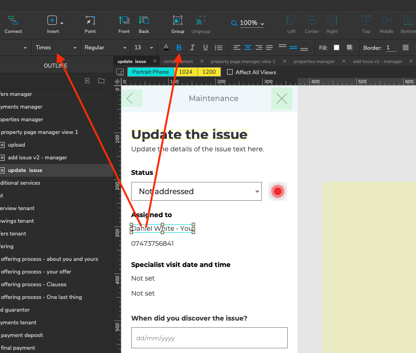Toggle the bulleted list button
This screenshot has width=416, height=353.
coord(219,47)
